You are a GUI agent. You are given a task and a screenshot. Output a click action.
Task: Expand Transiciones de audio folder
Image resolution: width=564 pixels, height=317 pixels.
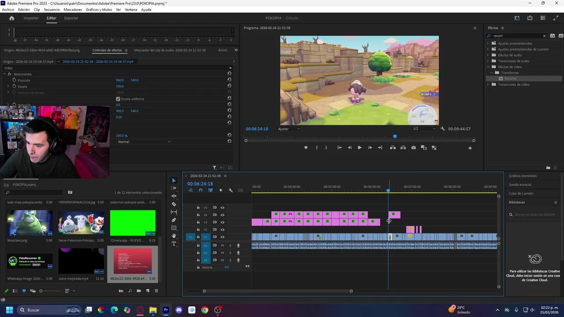[x=488, y=61]
